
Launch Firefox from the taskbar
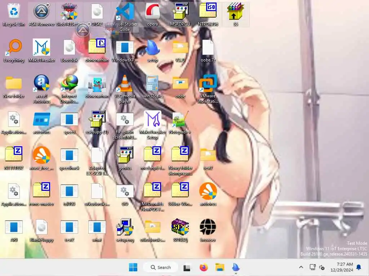[x=204, y=267]
